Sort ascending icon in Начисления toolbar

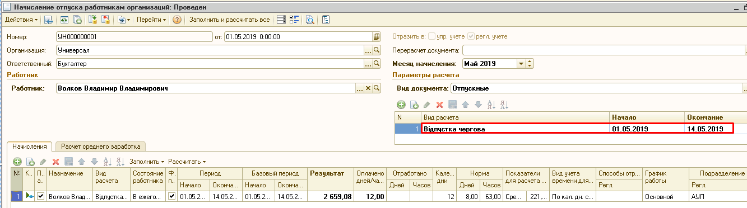click(107, 162)
